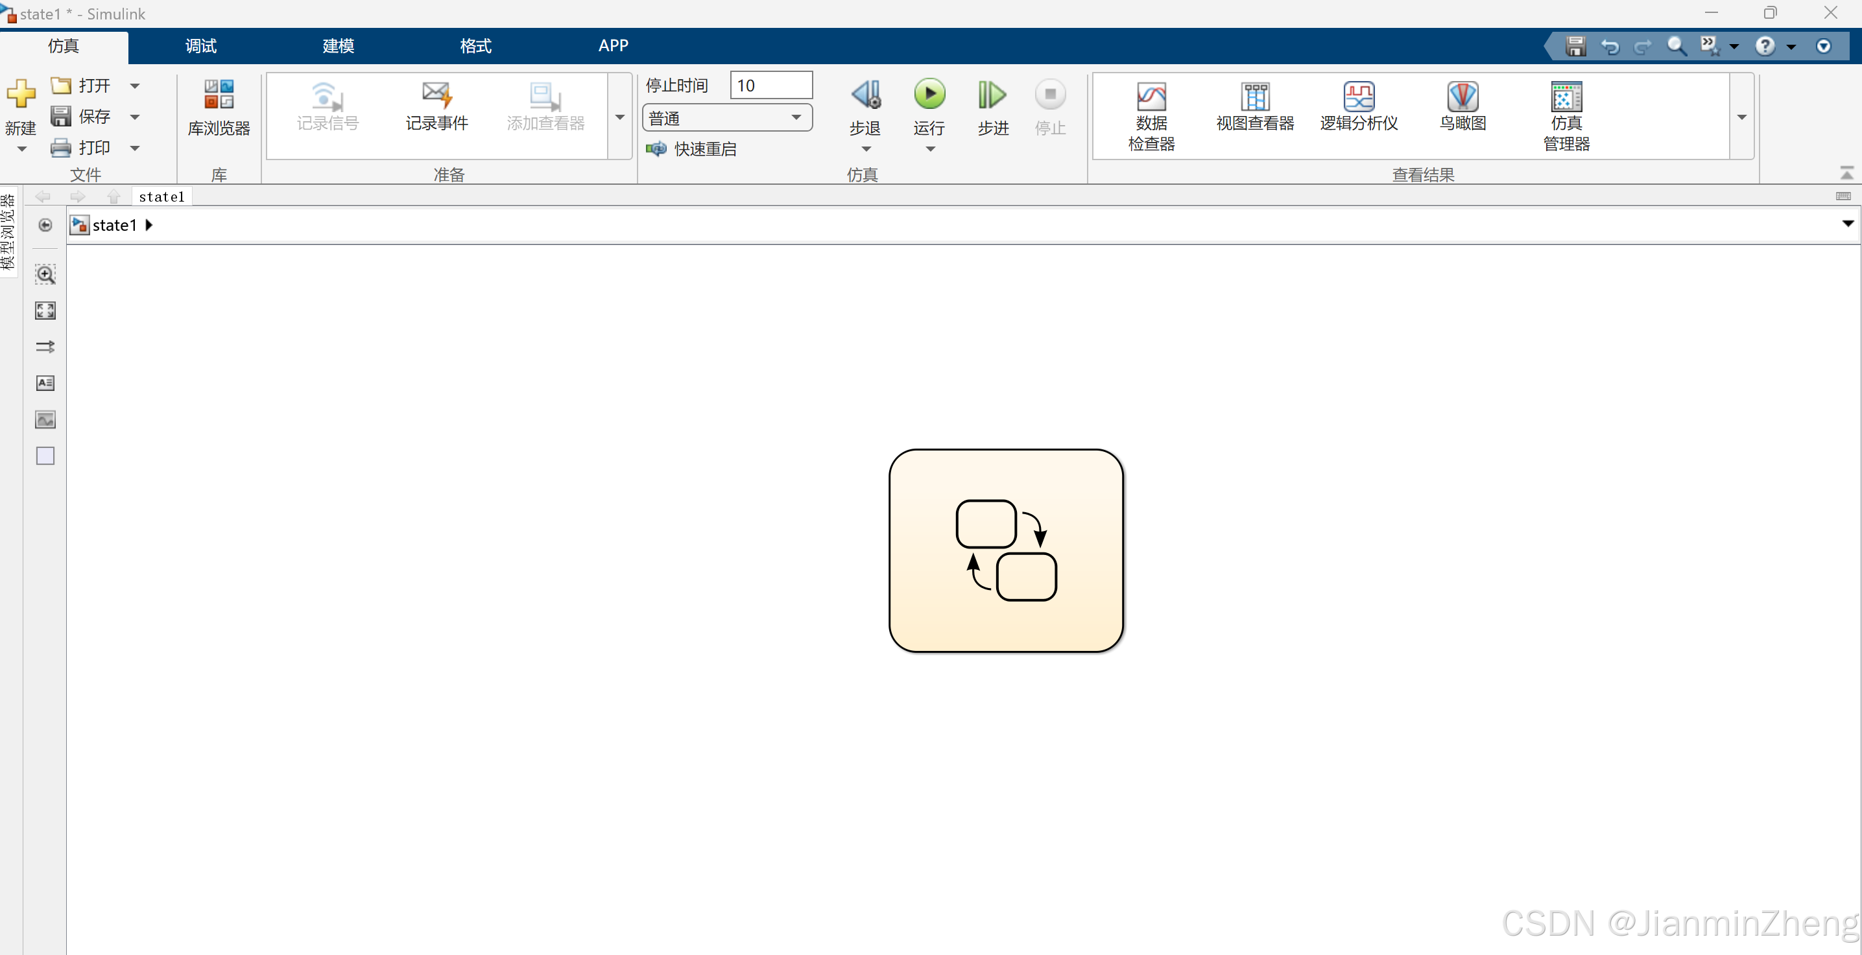Switch to the Modeling (建模) tab
Image resolution: width=1862 pixels, height=955 pixels.
(x=337, y=46)
